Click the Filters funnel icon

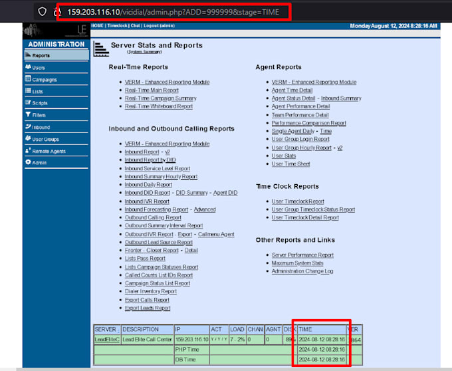click(28, 114)
